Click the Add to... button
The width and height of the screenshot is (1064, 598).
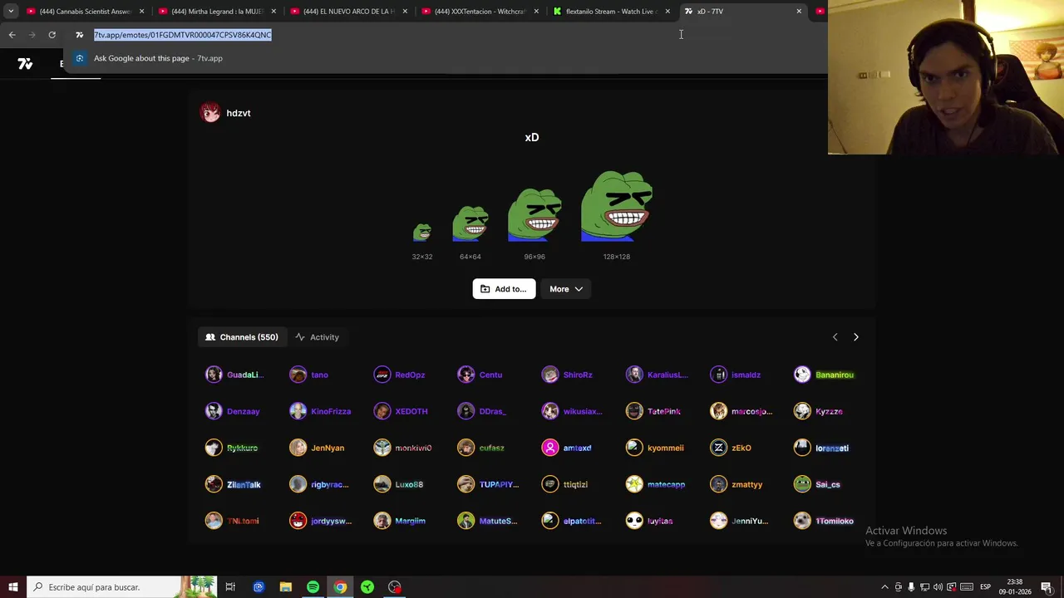click(504, 289)
